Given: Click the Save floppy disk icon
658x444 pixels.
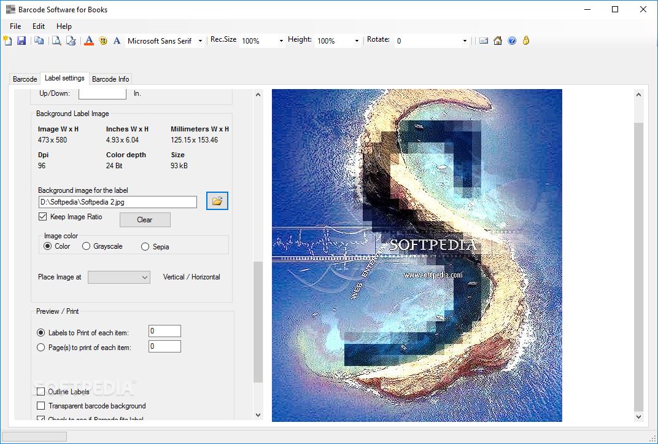Looking at the screenshot, I should (21, 41).
